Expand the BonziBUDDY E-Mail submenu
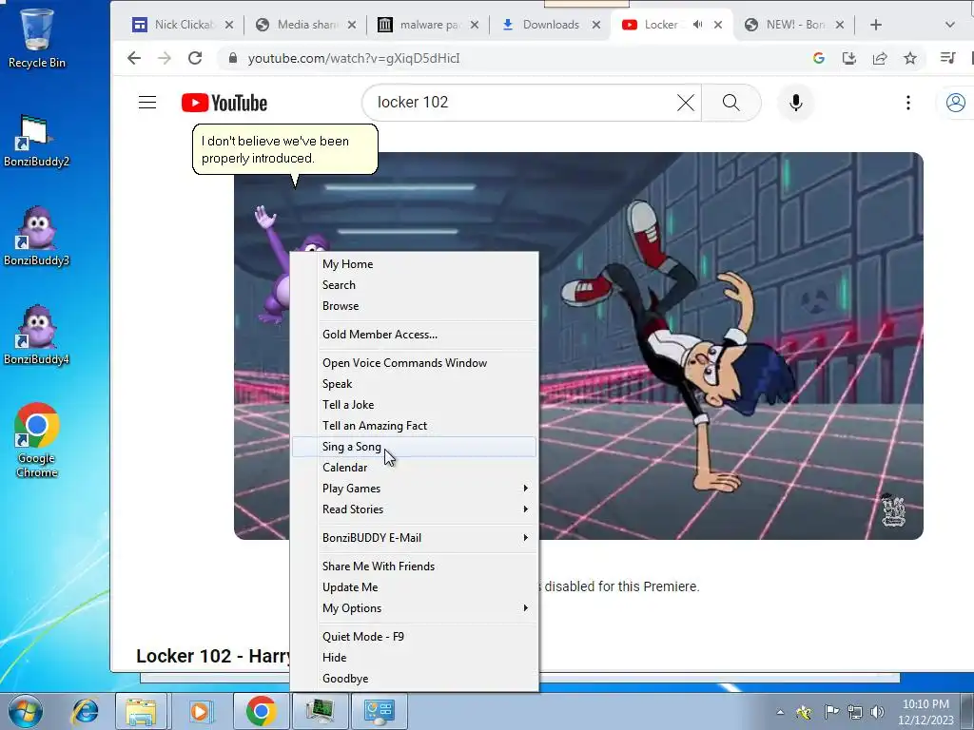The height and width of the screenshot is (730, 974). [x=414, y=538]
